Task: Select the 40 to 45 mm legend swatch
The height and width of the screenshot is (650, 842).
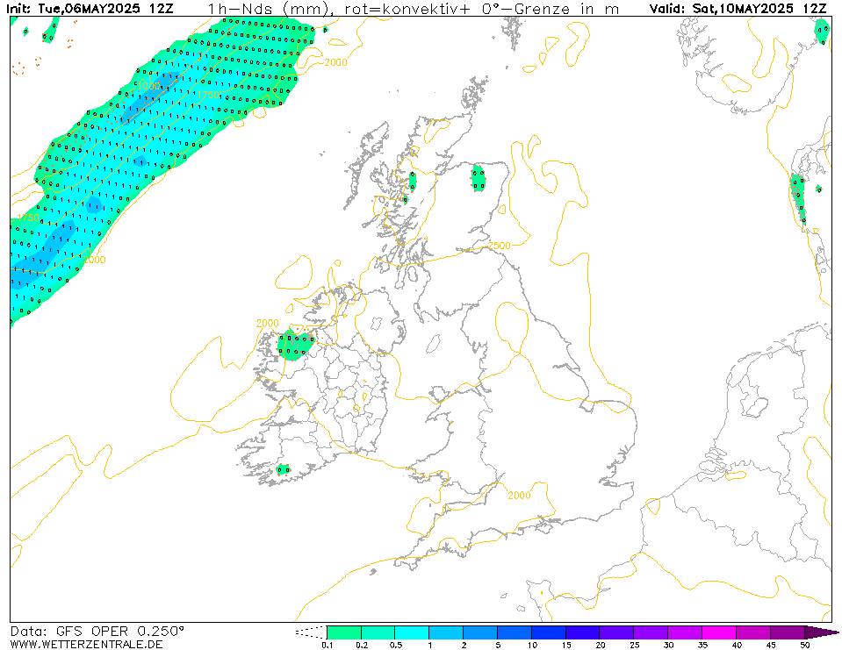Action: tap(752, 632)
